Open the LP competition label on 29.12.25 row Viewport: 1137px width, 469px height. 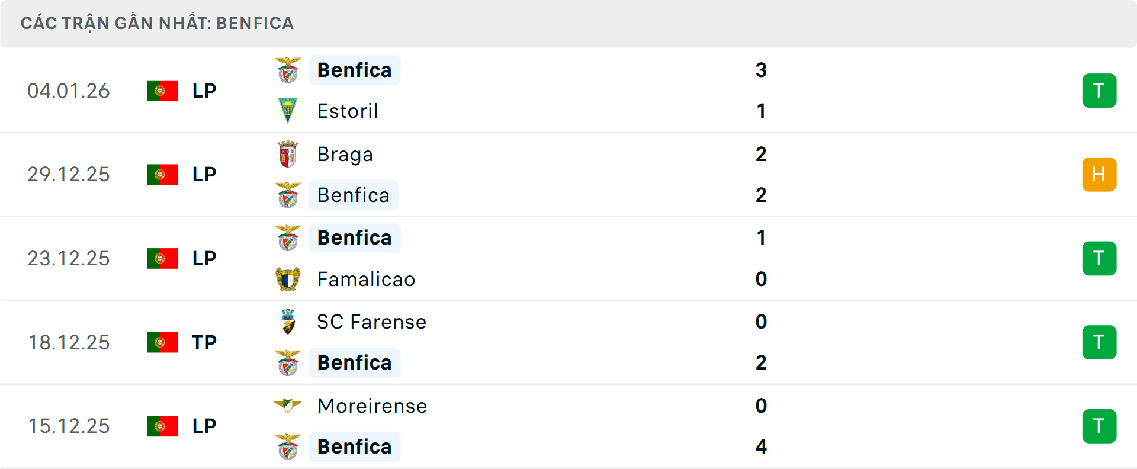[x=203, y=174]
